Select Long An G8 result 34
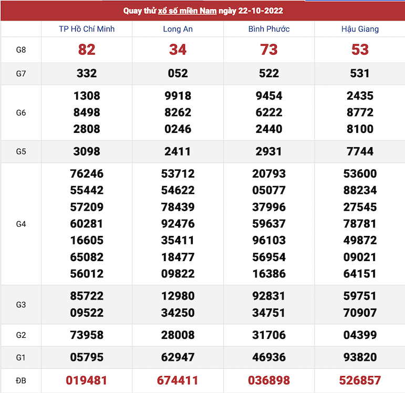The width and height of the screenshot is (405, 393). (x=178, y=49)
